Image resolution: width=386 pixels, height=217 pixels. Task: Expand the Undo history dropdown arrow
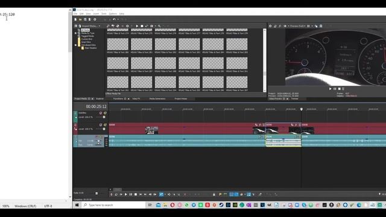click(x=118, y=19)
